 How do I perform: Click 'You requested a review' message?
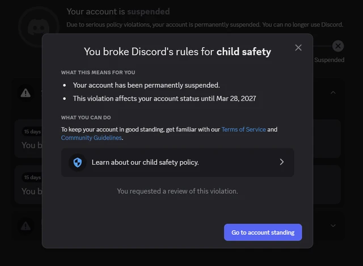coord(178,191)
